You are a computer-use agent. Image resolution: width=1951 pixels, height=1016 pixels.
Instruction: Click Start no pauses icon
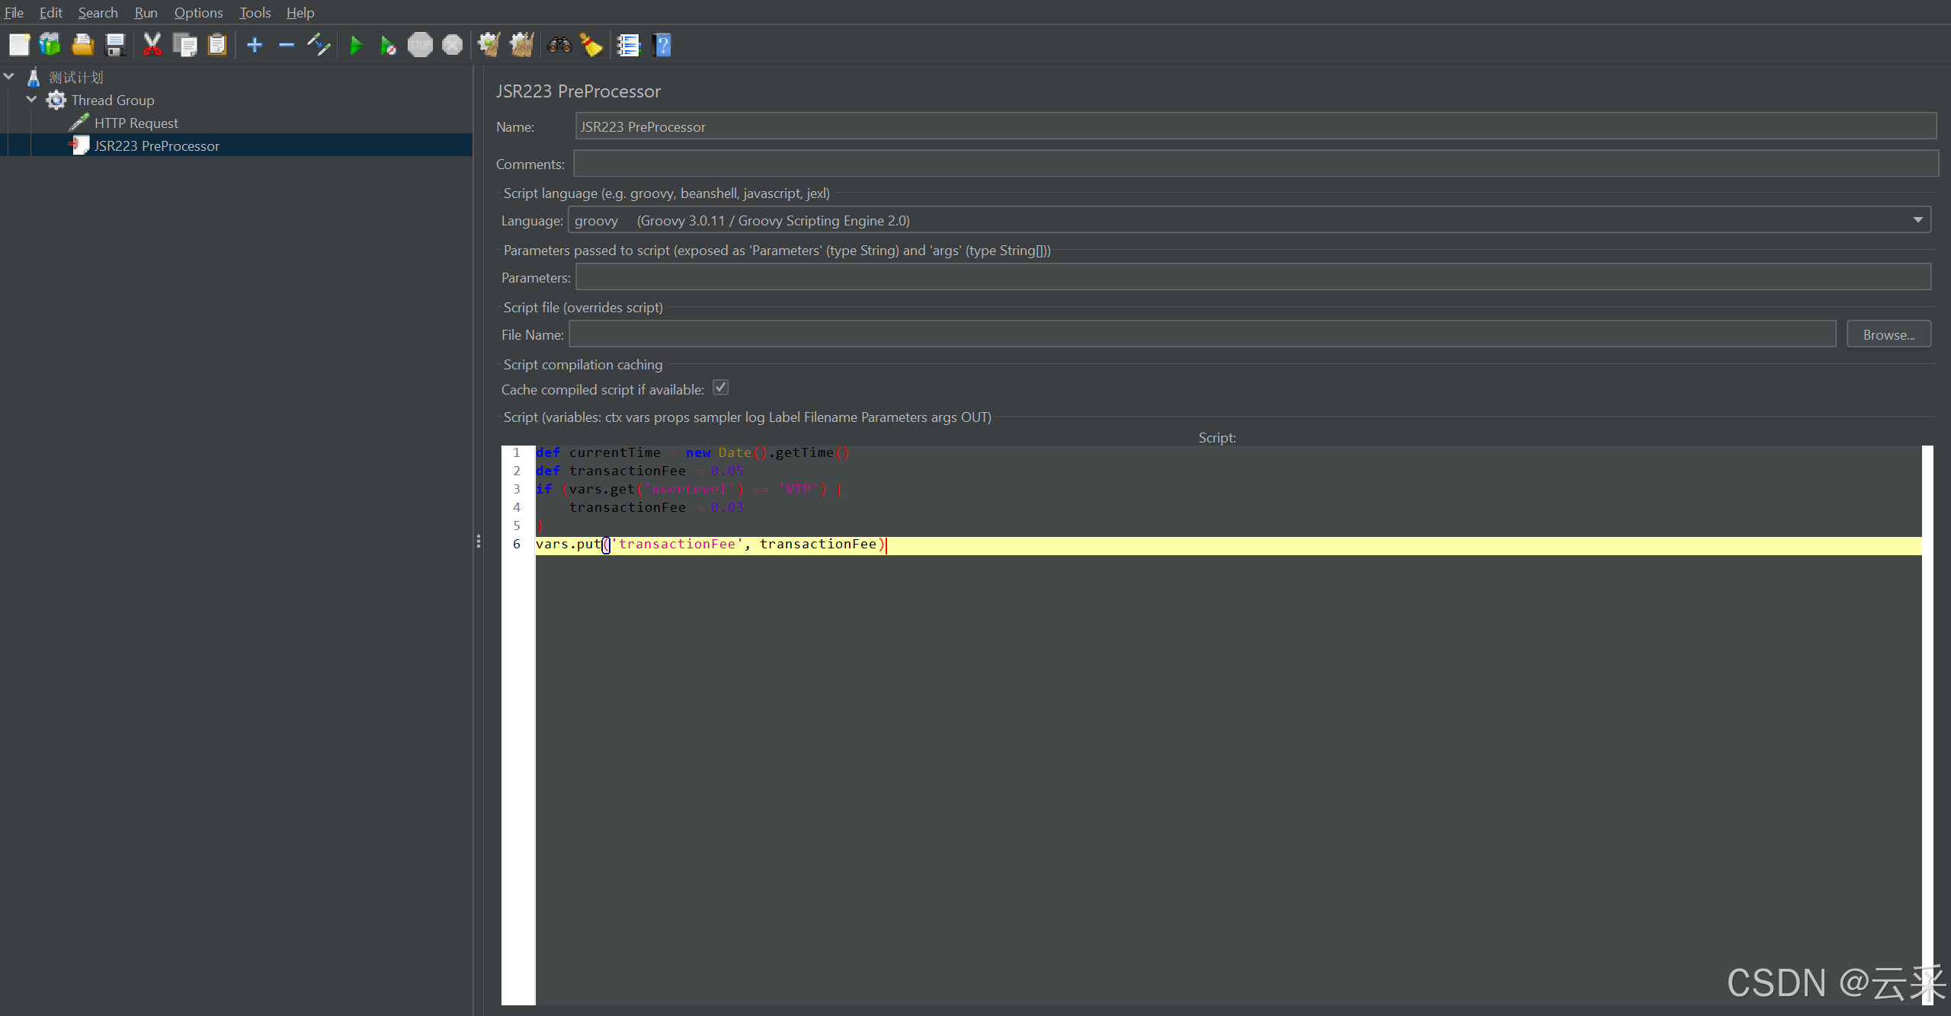click(x=388, y=45)
